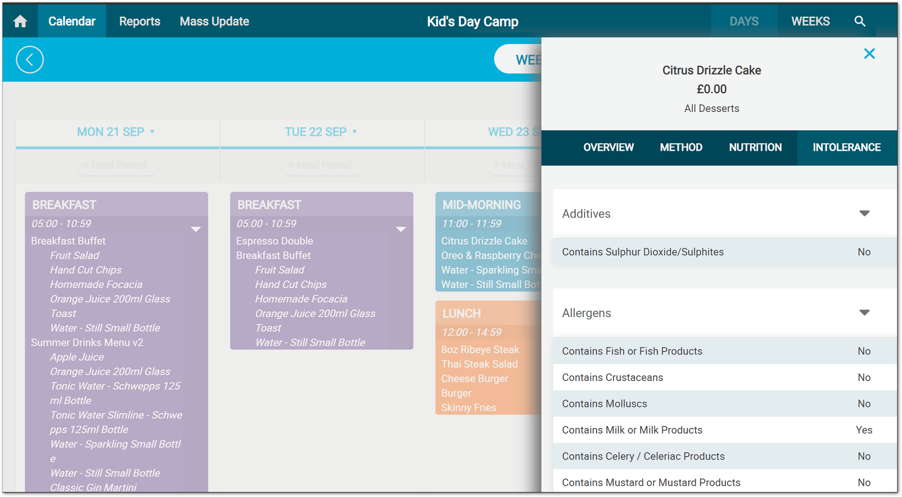Switch to the WEEKS view
The height and width of the screenshot is (497, 902).
point(810,21)
